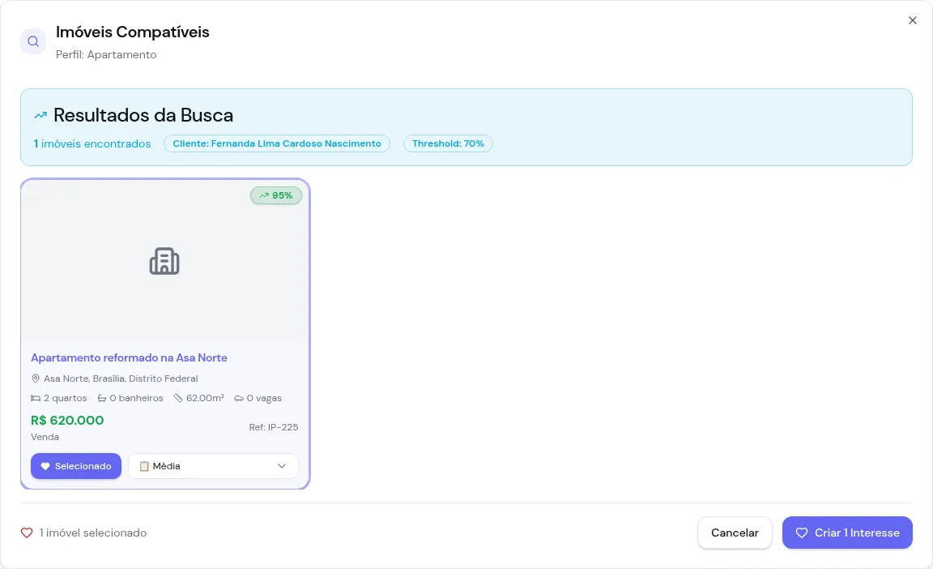Click the chevron arrow of the Média dropdown
The image size is (933, 569).
[282, 466]
